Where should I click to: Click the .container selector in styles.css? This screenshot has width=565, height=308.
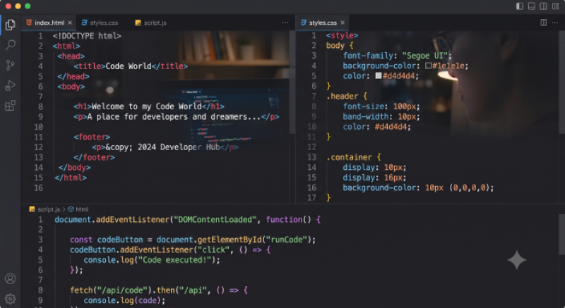point(349,157)
